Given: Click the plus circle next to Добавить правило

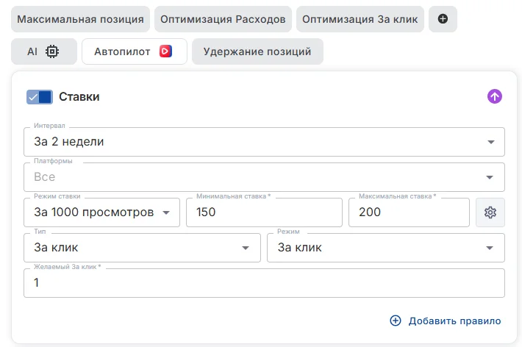Looking at the screenshot, I should [x=396, y=321].
